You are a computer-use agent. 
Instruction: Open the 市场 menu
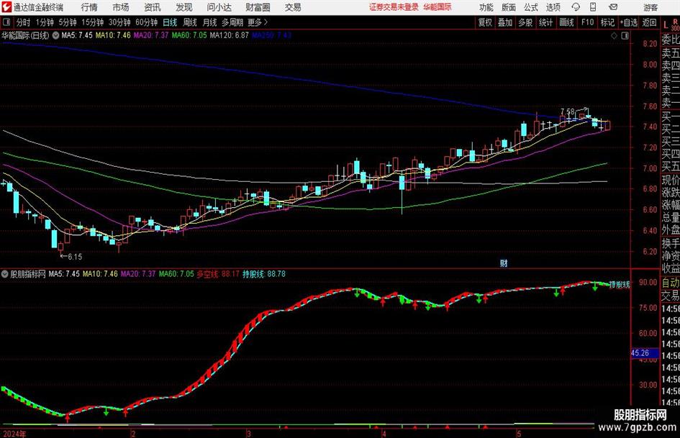tap(121, 7)
